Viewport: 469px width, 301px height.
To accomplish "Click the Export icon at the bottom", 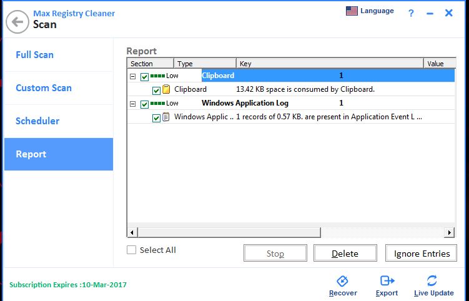I will click(387, 280).
